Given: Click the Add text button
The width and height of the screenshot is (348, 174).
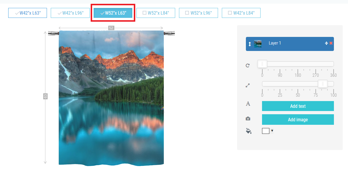Looking at the screenshot, I should (298, 106).
